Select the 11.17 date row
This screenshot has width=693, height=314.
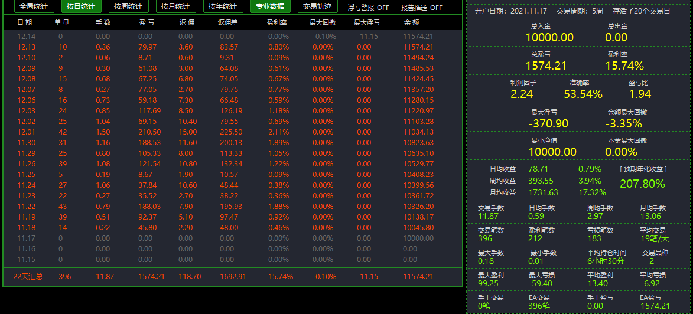click(x=232, y=238)
